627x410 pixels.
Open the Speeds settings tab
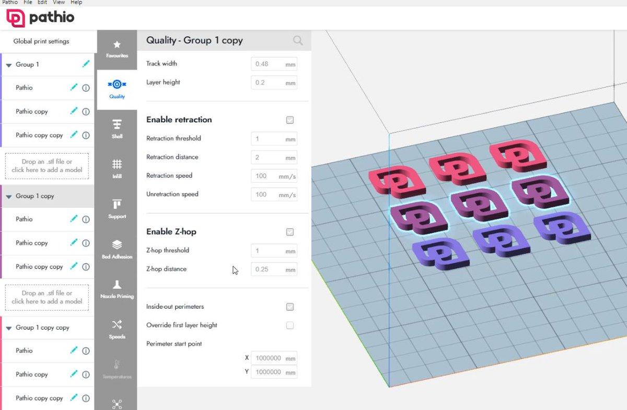pyautogui.click(x=117, y=330)
